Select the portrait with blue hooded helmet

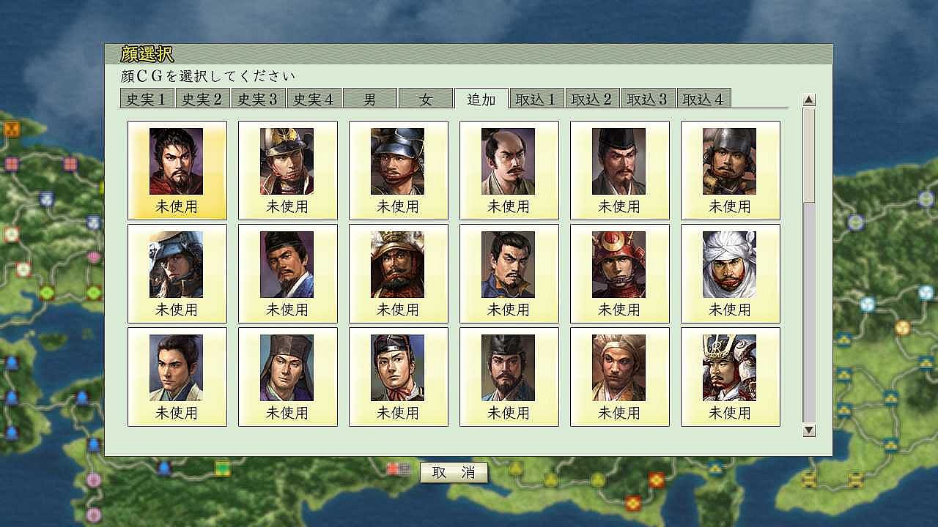(177, 274)
